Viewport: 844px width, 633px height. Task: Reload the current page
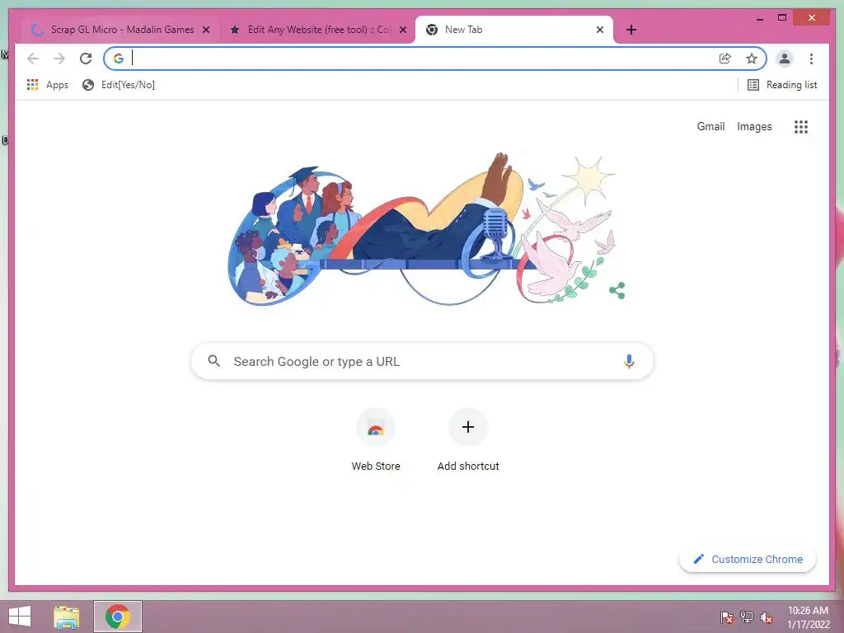pyautogui.click(x=86, y=59)
